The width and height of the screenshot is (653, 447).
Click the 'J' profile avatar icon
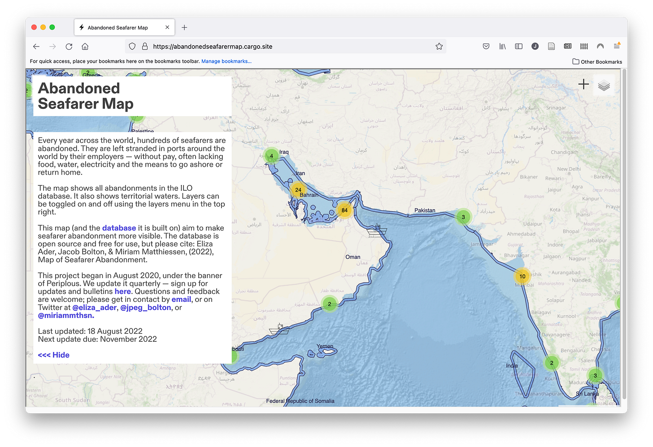tap(535, 46)
